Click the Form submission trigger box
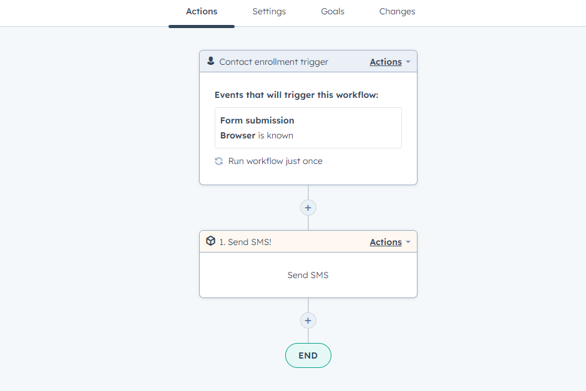The width and height of the screenshot is (586, 391). coord(308,127)
